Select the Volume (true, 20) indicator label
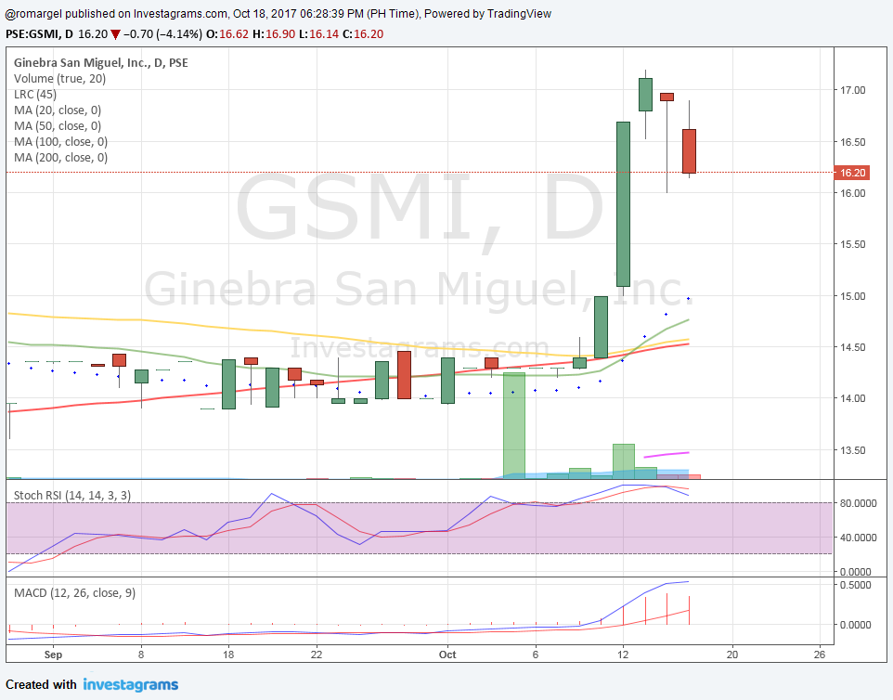 59,79
